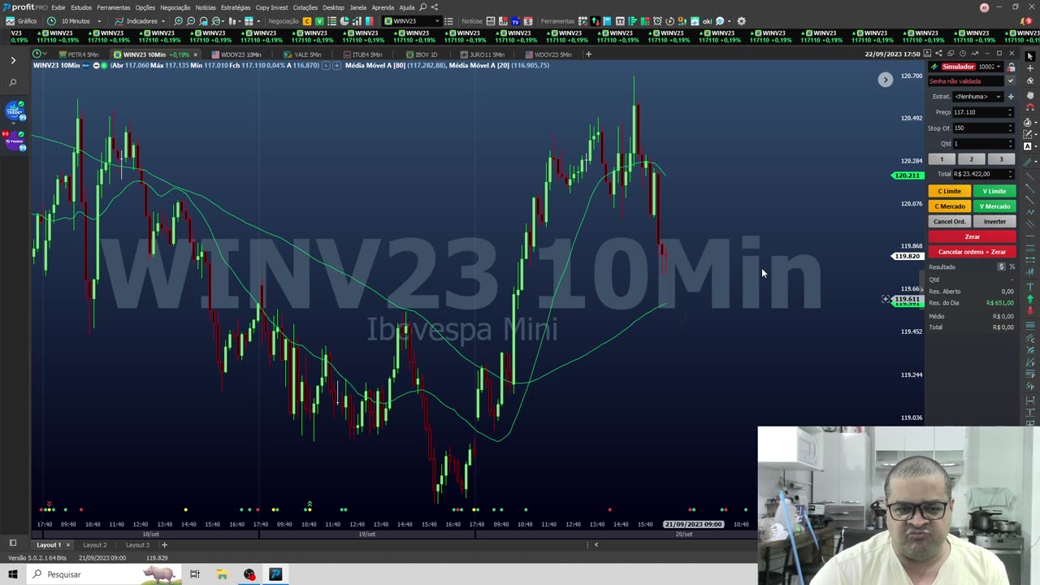Viewport: 1040px width, 585px height.
Task: Click Cancelar ordens + Zerar button
Action: tap(972, 252)
